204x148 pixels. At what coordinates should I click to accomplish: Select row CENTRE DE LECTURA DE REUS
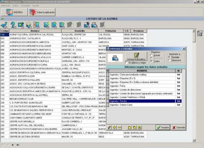coord(73,137)
